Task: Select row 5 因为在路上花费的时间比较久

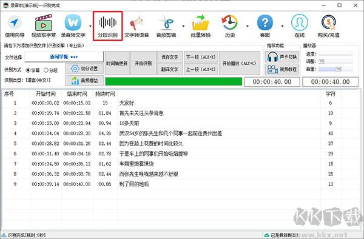Action: tap(151, 143)
